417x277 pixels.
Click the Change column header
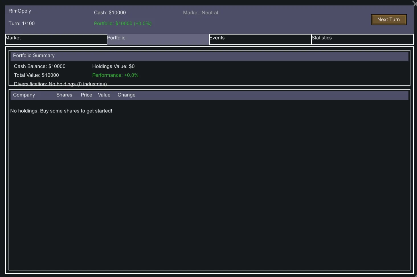(x=126, y=95)
